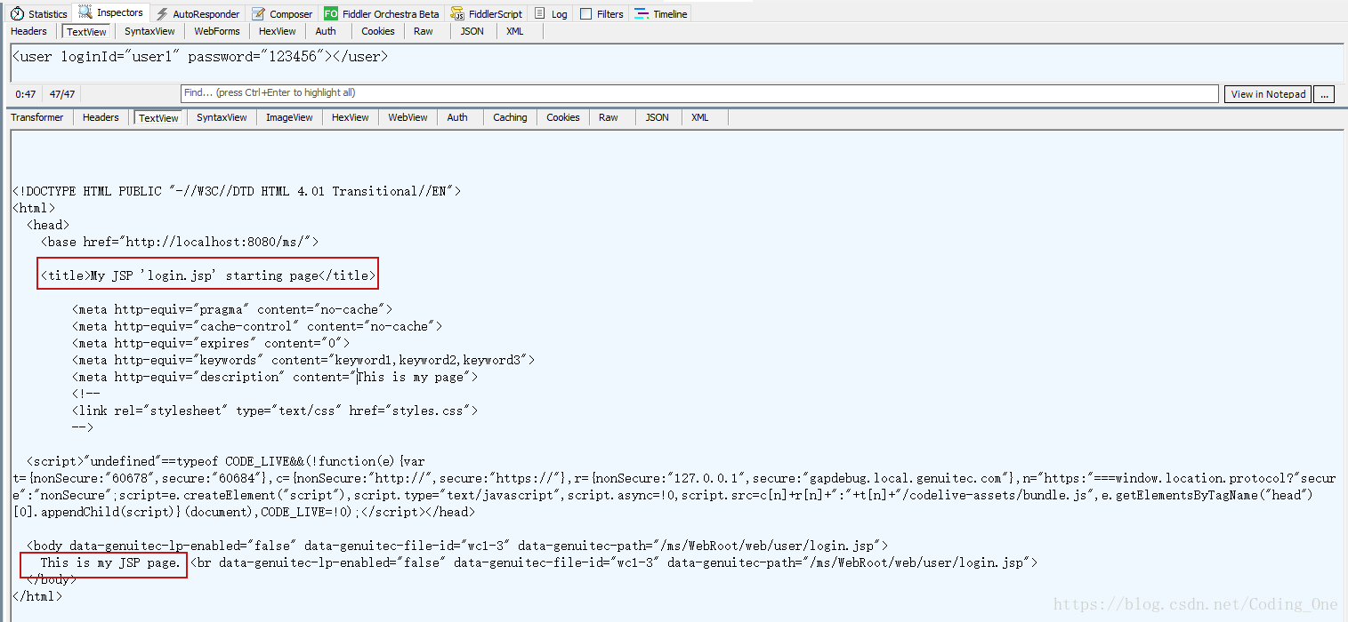Click the meta expires content line
This screenshot has height=622, width=1348.
[x=211, y=343]
